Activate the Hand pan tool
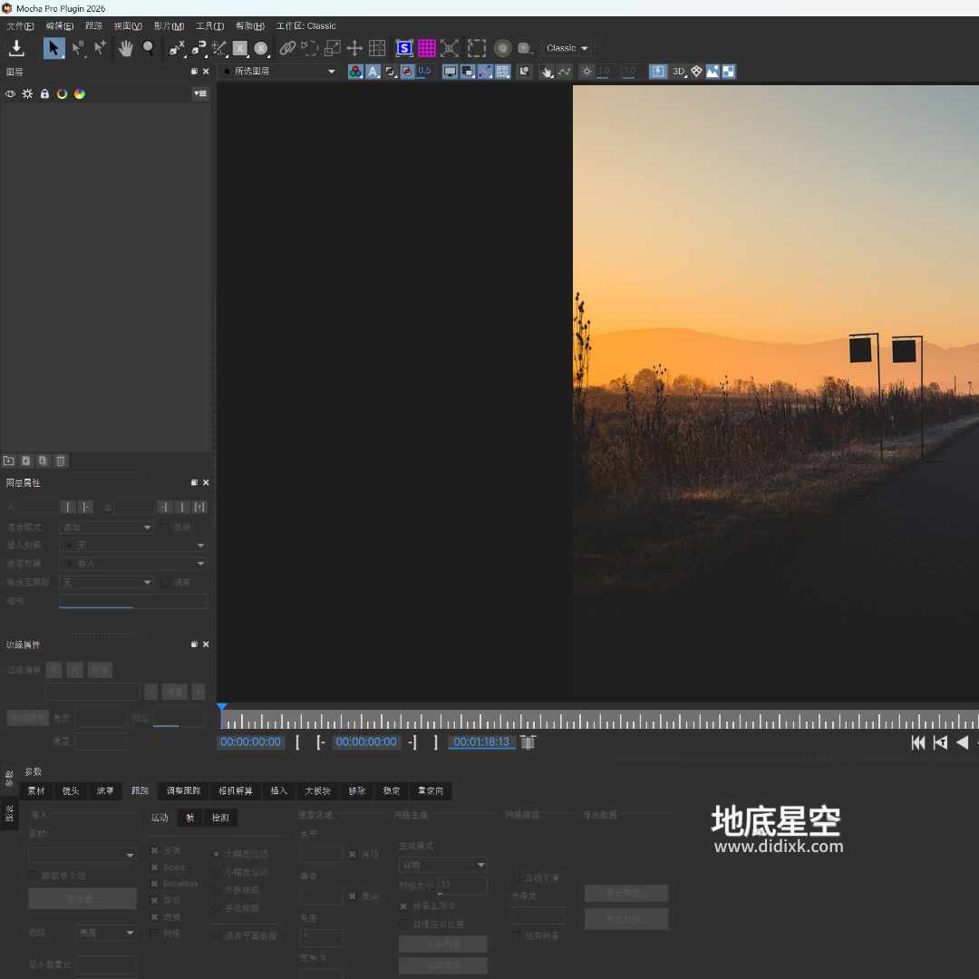979x979 pixels. (x=126, y=48)
